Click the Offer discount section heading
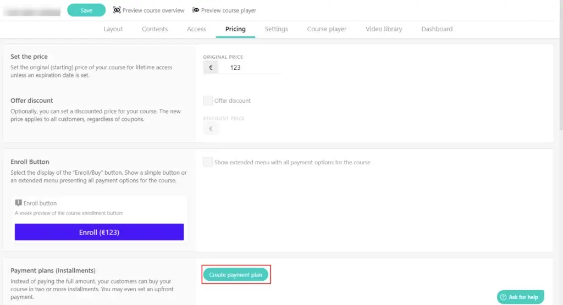This screenshot has width=563, height=305. pos(31,101)
